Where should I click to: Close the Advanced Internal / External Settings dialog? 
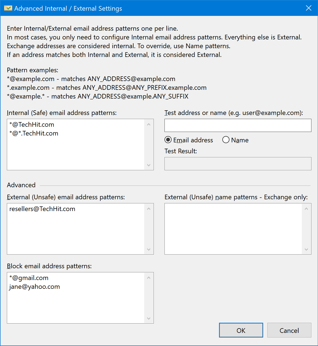[x=309, y=8]
